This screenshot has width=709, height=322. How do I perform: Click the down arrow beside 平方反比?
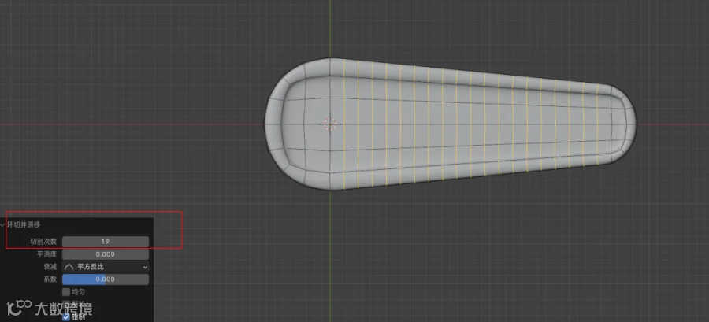click(145, 267)
